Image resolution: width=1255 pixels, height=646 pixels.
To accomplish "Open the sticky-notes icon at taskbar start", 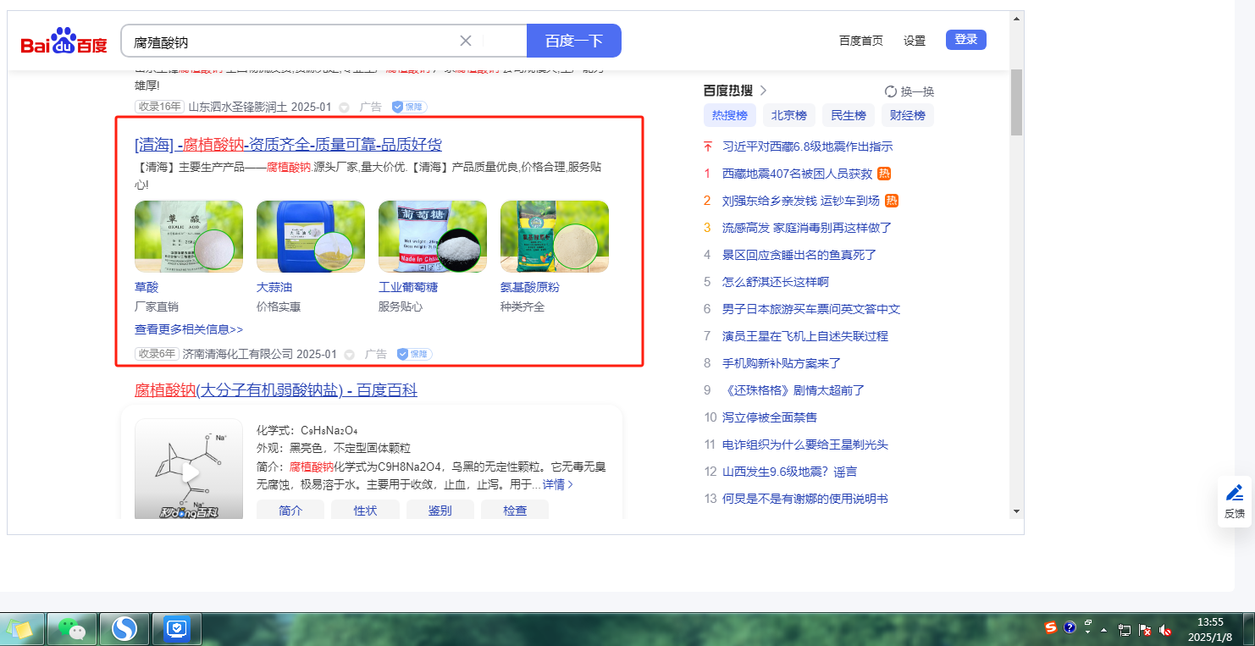I will click(x=19, y=629).
